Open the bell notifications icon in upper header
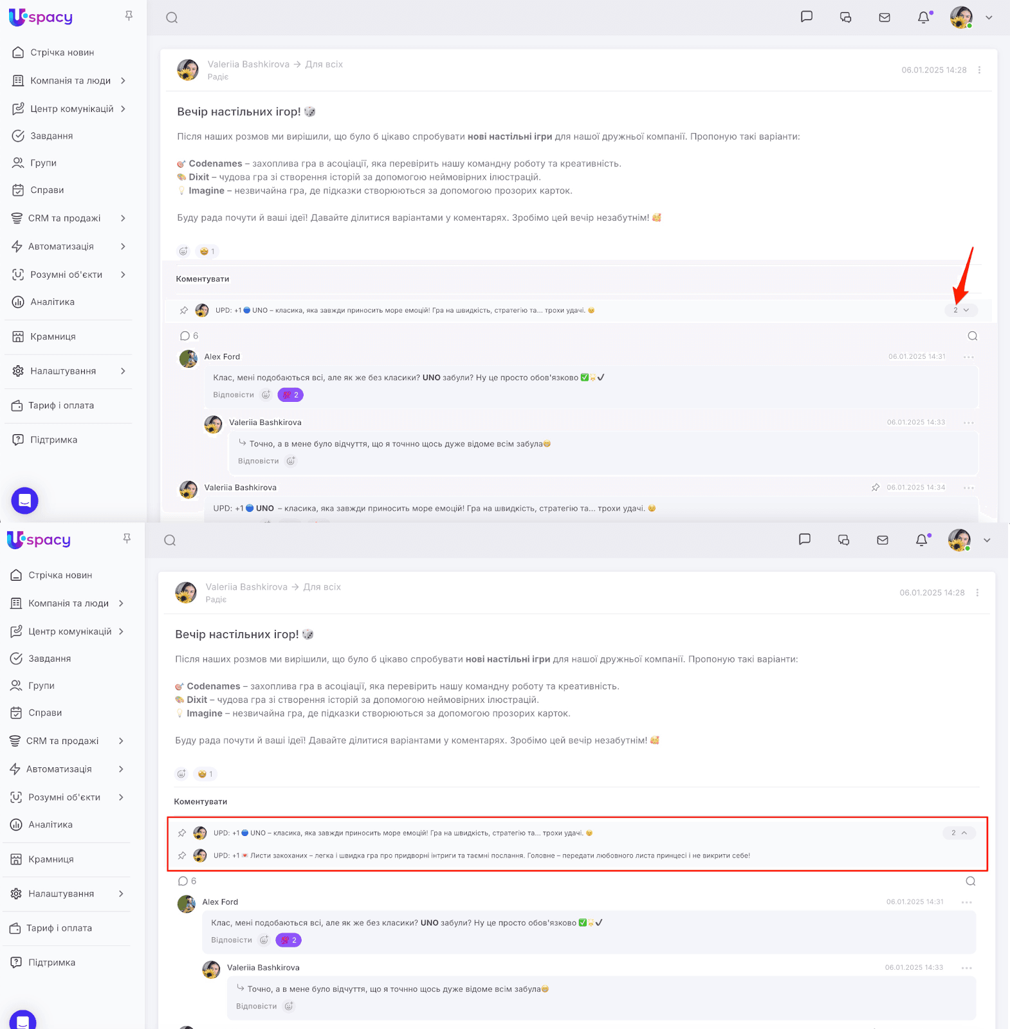 click(924, 17)
